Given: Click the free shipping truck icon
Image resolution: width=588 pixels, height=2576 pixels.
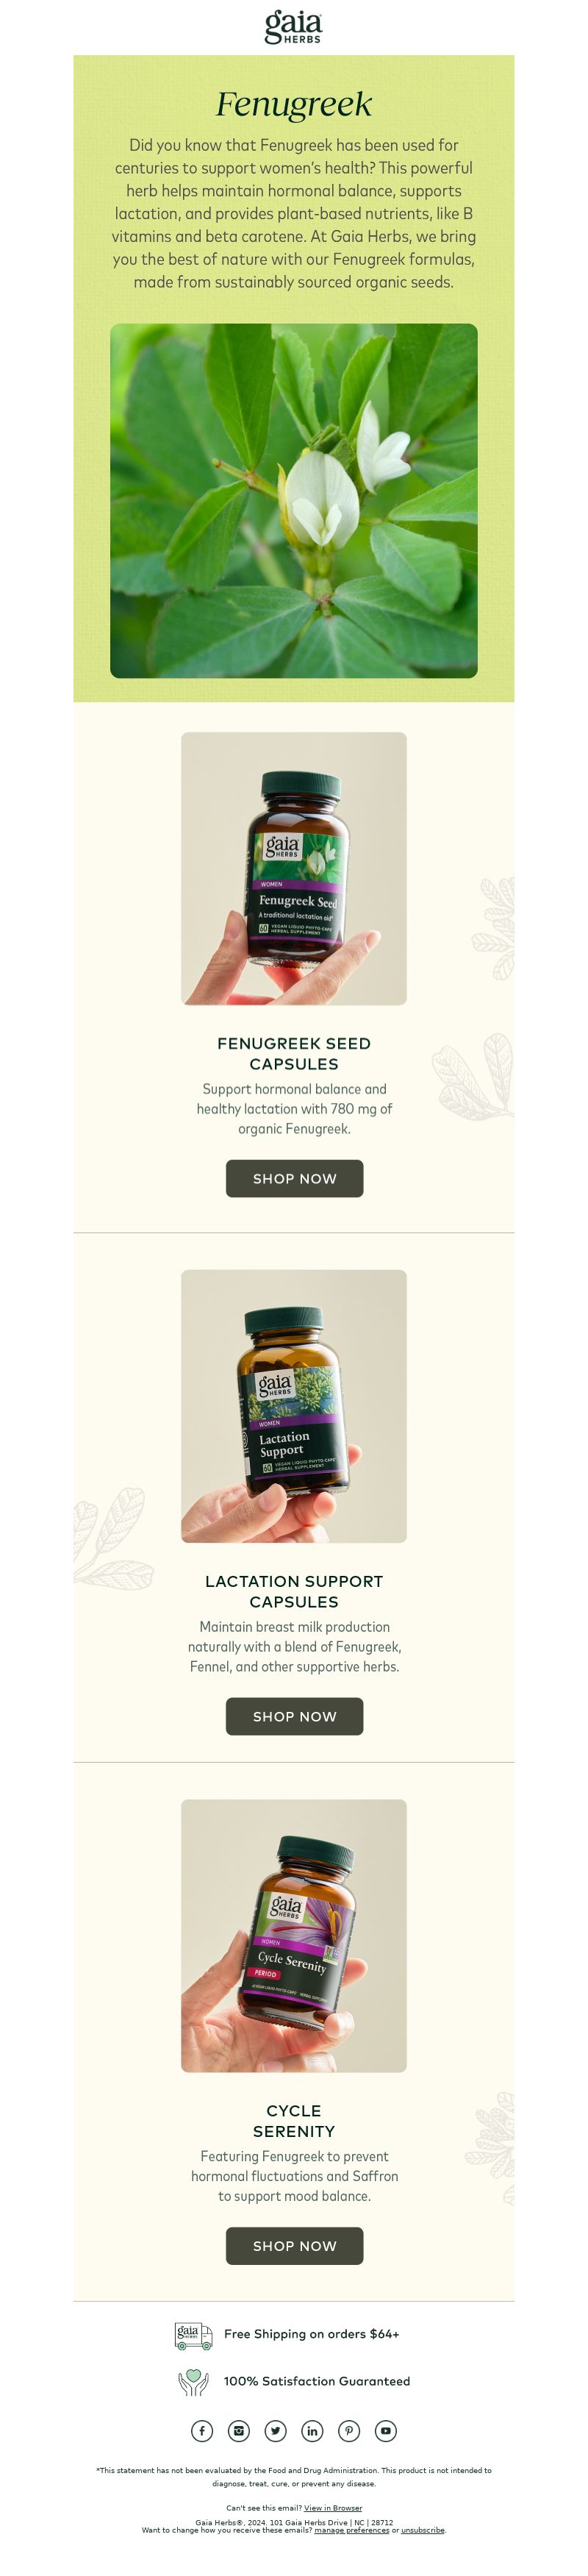Looking at the screenshot, I should [x=194, y=2335].
